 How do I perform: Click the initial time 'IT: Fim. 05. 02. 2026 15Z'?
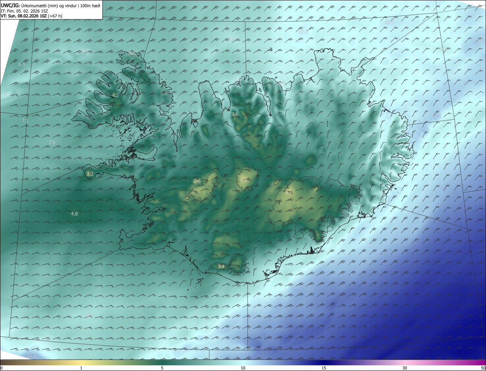click(24, 11)
